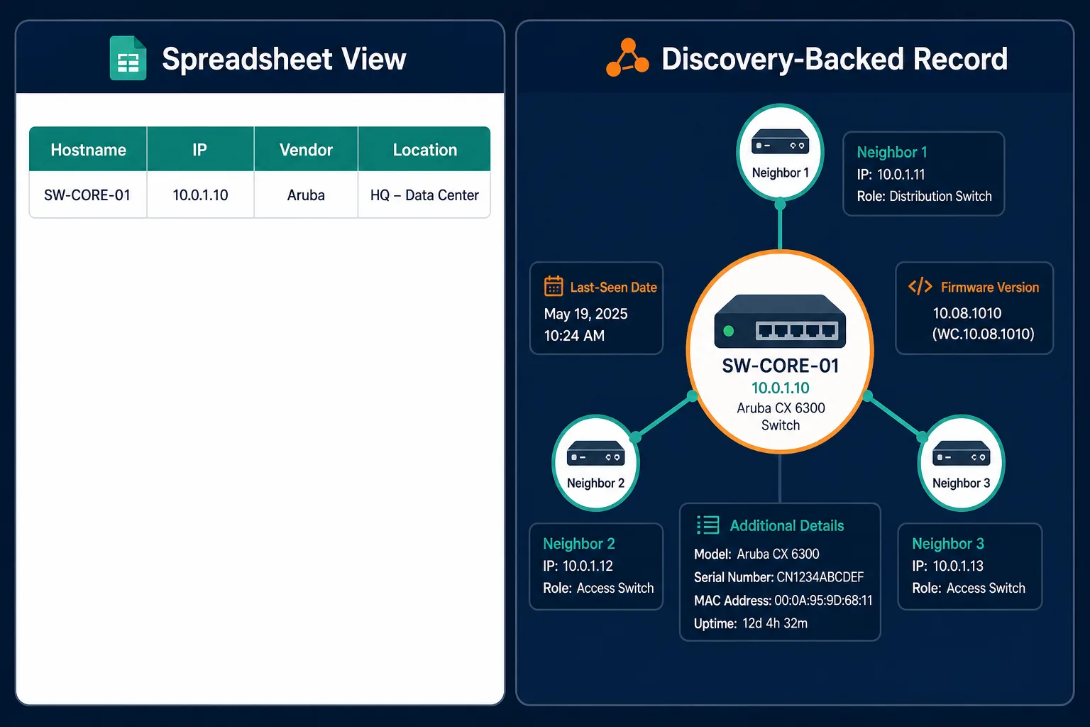Viewport: 1090px width, 727px height.
Task: Select the Neighbor 2 switch node
Action: pos(595,463)
